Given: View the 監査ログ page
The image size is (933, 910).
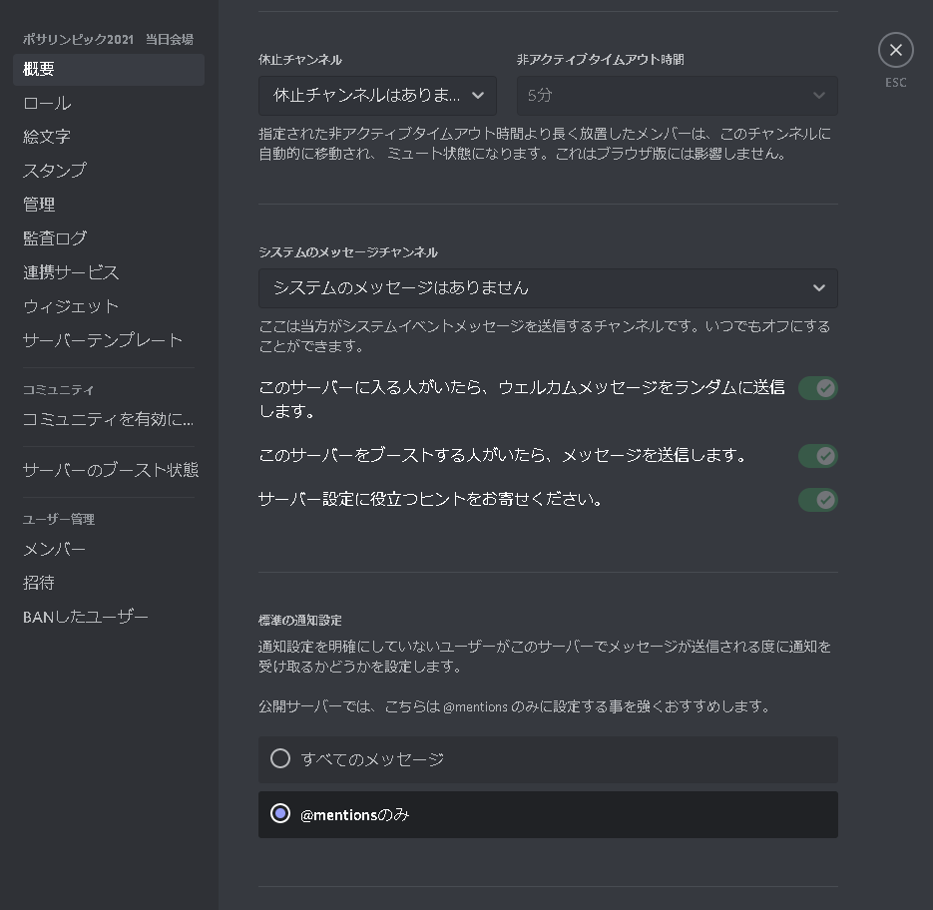Looking at the screenshot, I should coord(109,238).
